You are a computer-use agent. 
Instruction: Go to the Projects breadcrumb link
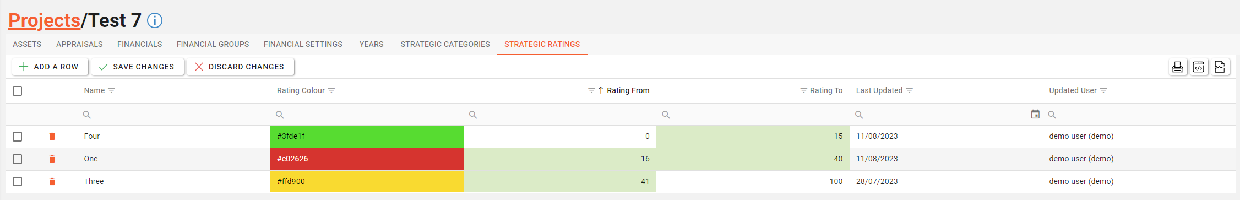click(44, 20)
